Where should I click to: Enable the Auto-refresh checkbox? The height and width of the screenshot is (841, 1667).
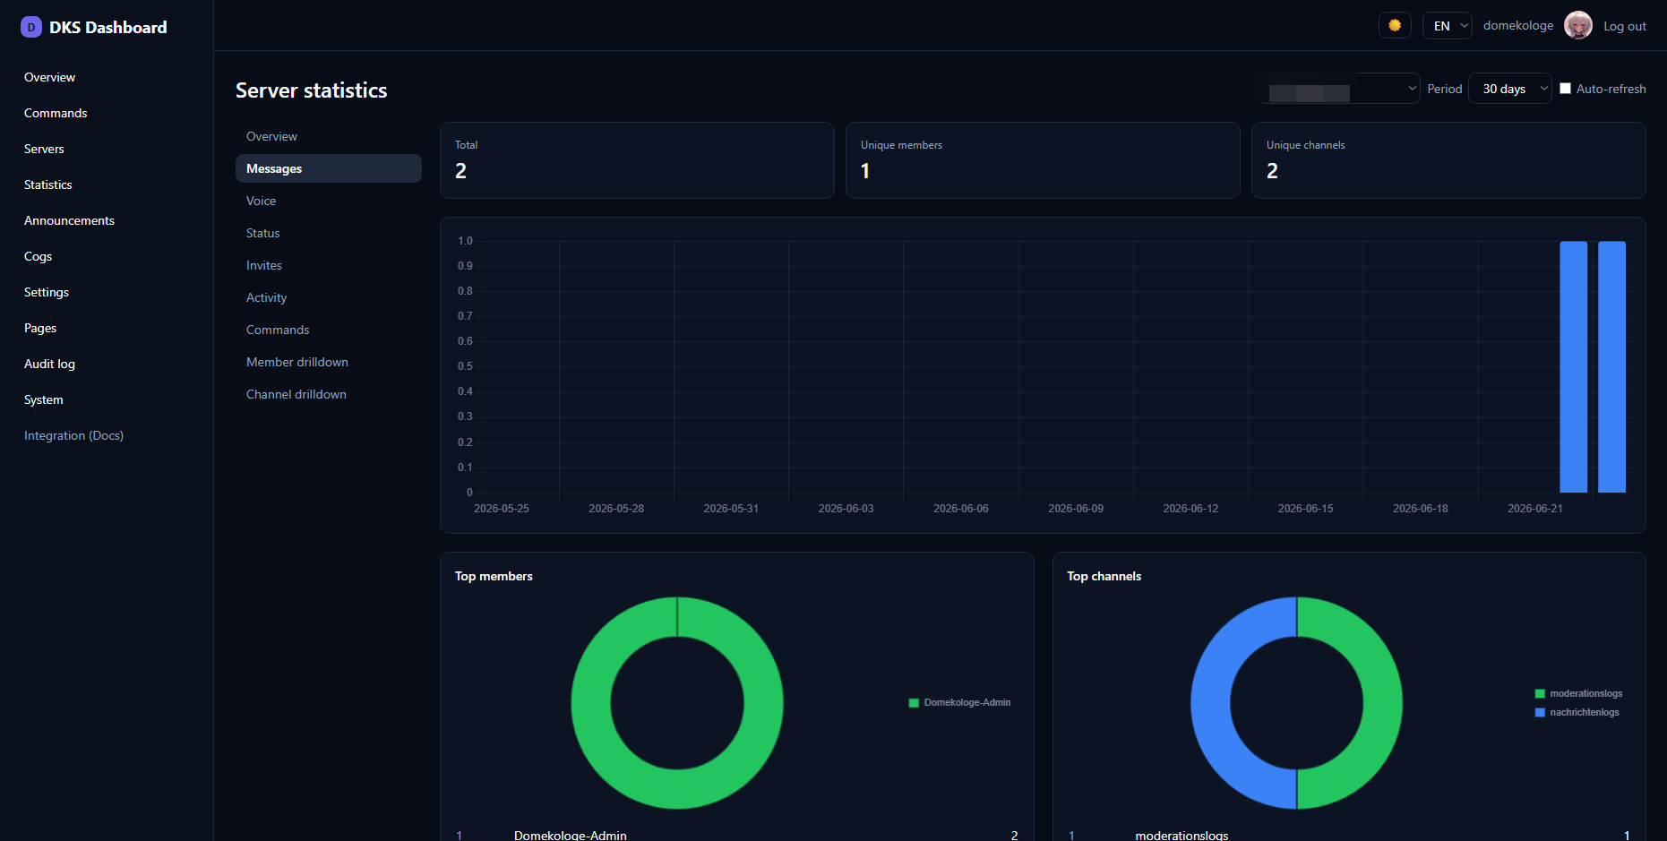(1565, 88)
